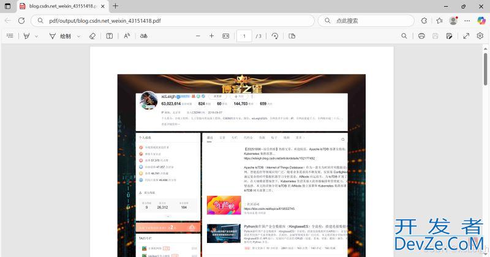
Task: Zoom in with the plus button
Action: click(x=211, y=36)
